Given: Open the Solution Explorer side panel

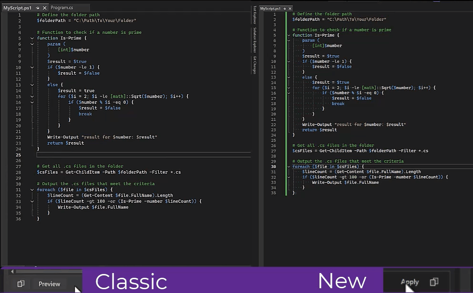Looking at the screenshot, I should [255, 40].
